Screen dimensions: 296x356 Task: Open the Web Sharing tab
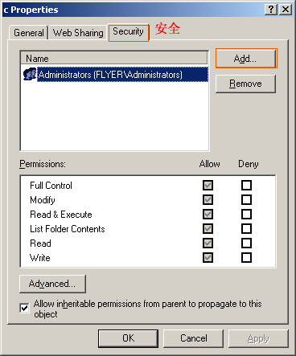point(78,33)
